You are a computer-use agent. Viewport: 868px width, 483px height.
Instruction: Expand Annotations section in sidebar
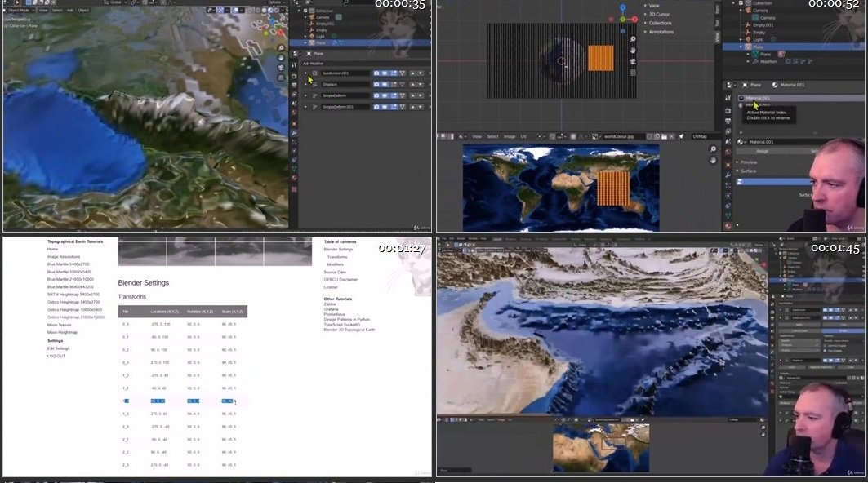coord(660,32)
